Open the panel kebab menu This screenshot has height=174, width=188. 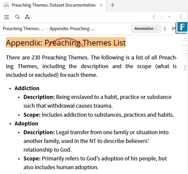pyautogui.click(x=181, y=17)
